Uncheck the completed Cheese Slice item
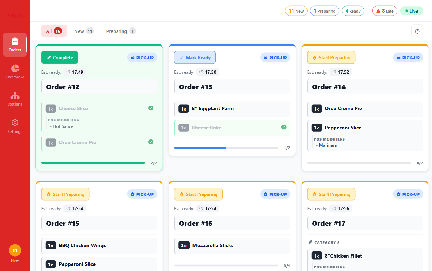The width and height of the screenshot is (432, 271). [x=151, y=108]
